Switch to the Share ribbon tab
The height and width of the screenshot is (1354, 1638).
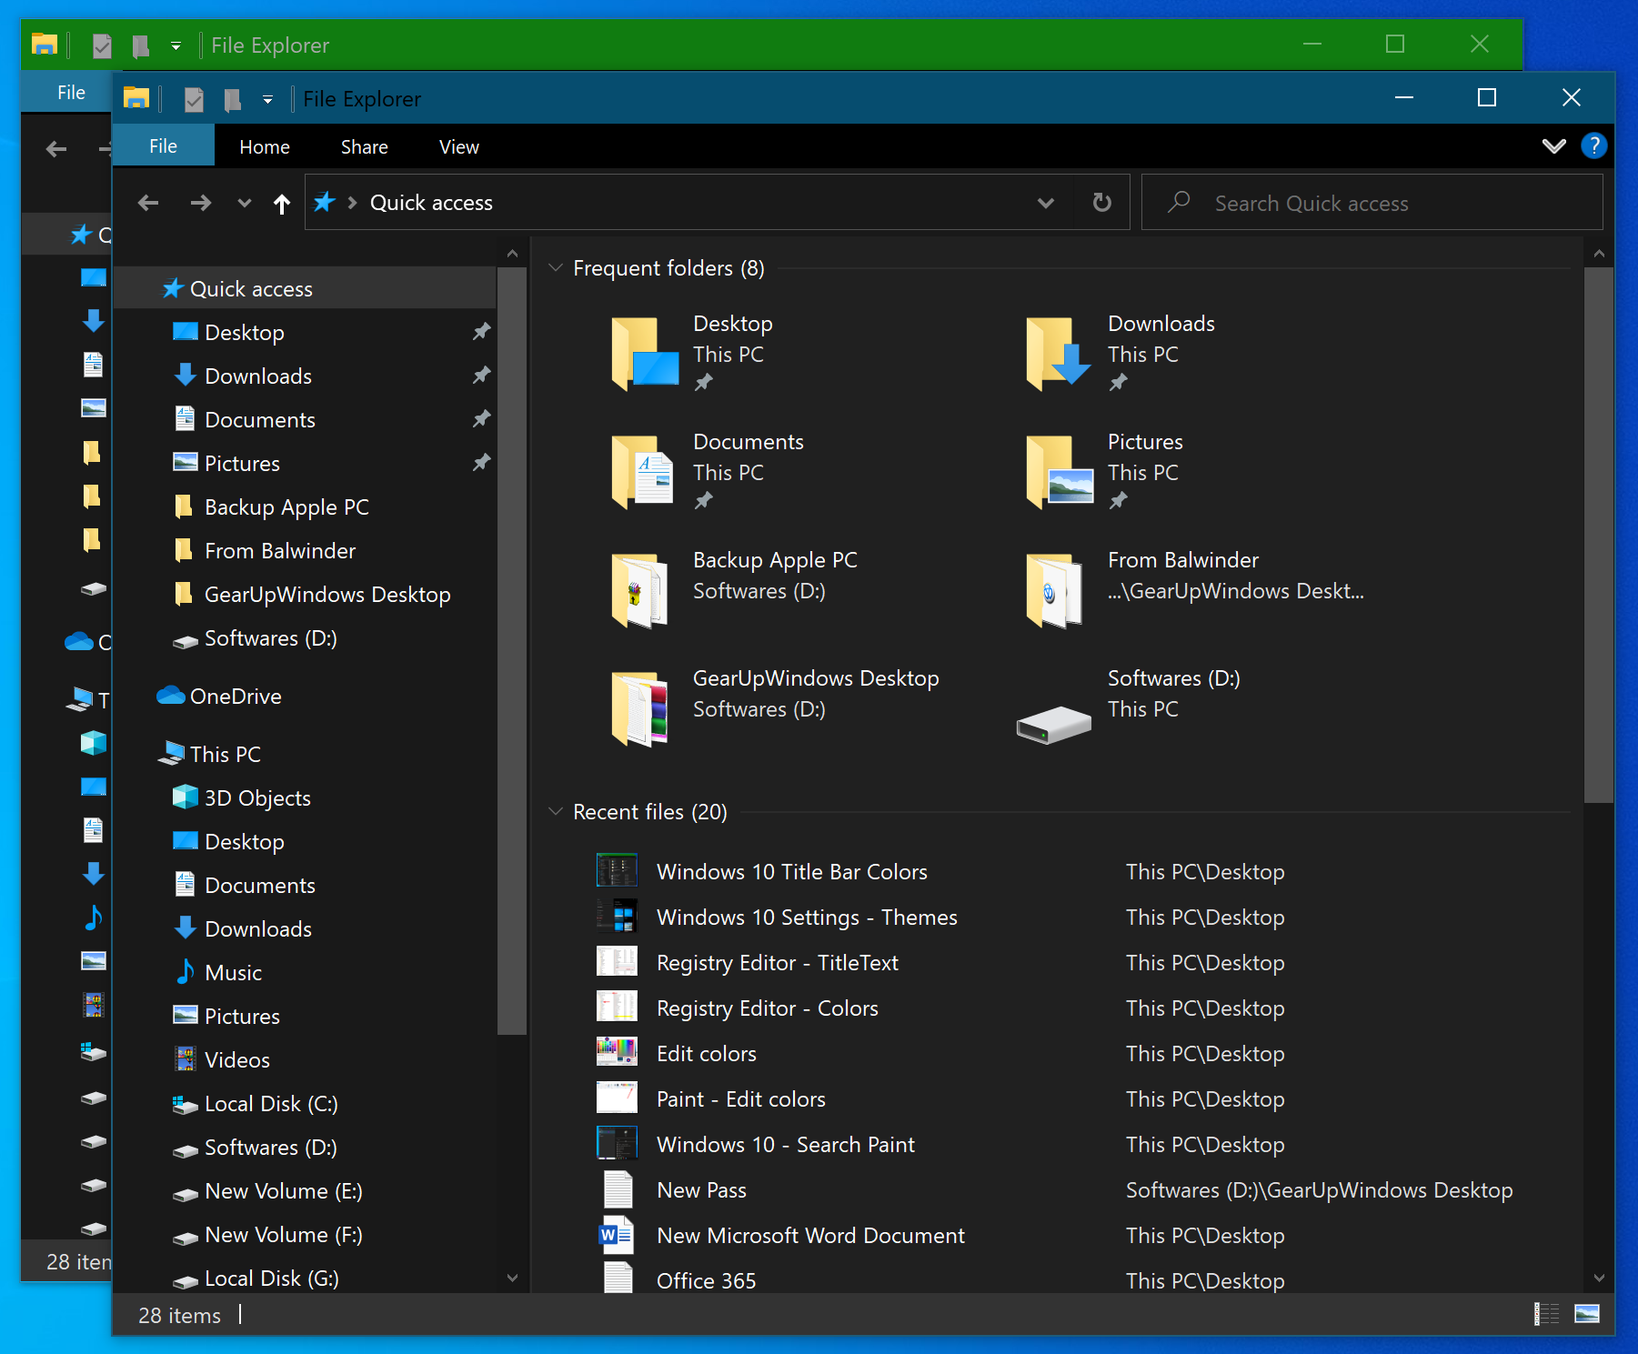pyautogui.click(x=364, y=146)
